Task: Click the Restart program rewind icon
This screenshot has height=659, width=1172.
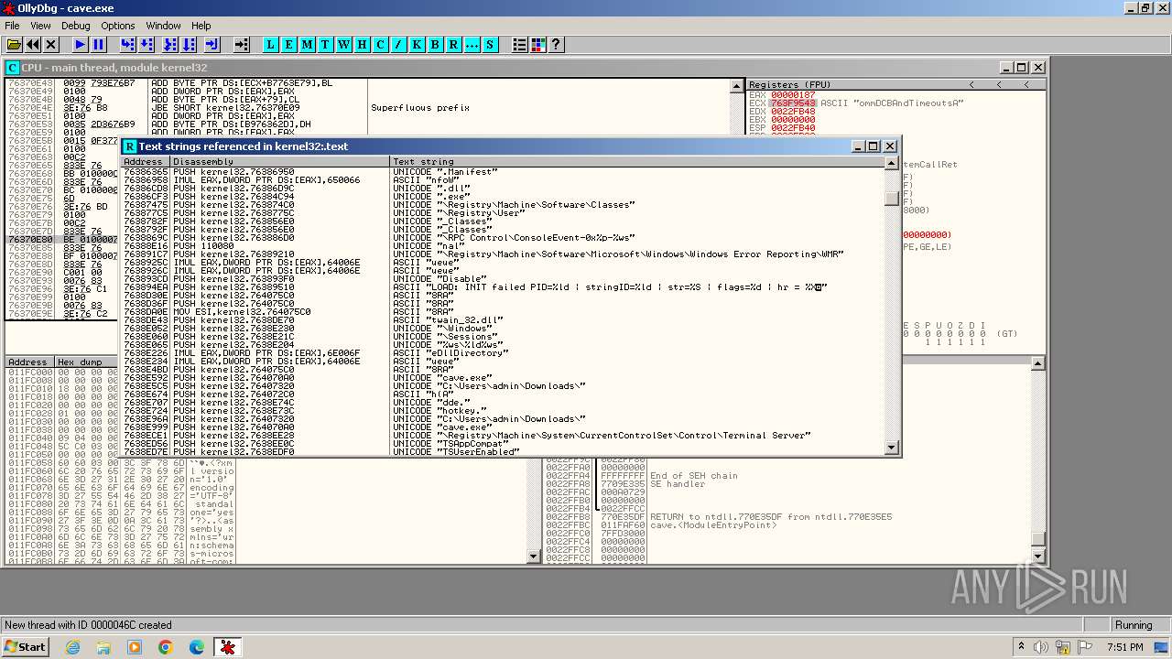Action: coord(33,44)
